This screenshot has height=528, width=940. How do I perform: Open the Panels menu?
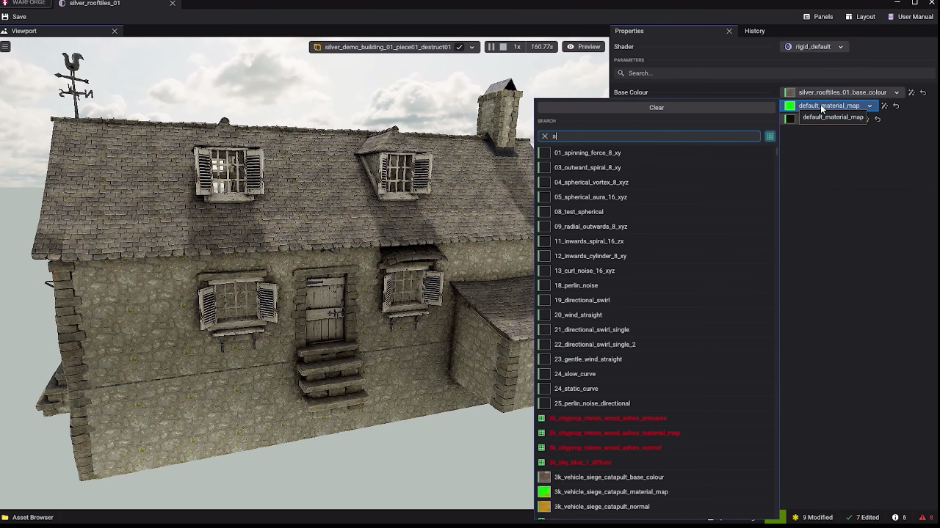pos(818,17)
